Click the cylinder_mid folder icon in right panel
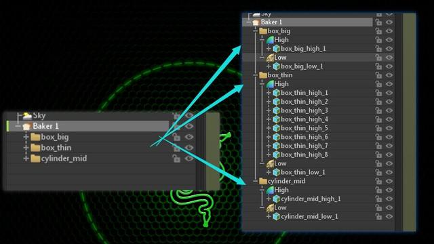434x244 pixels. (263, 181)
